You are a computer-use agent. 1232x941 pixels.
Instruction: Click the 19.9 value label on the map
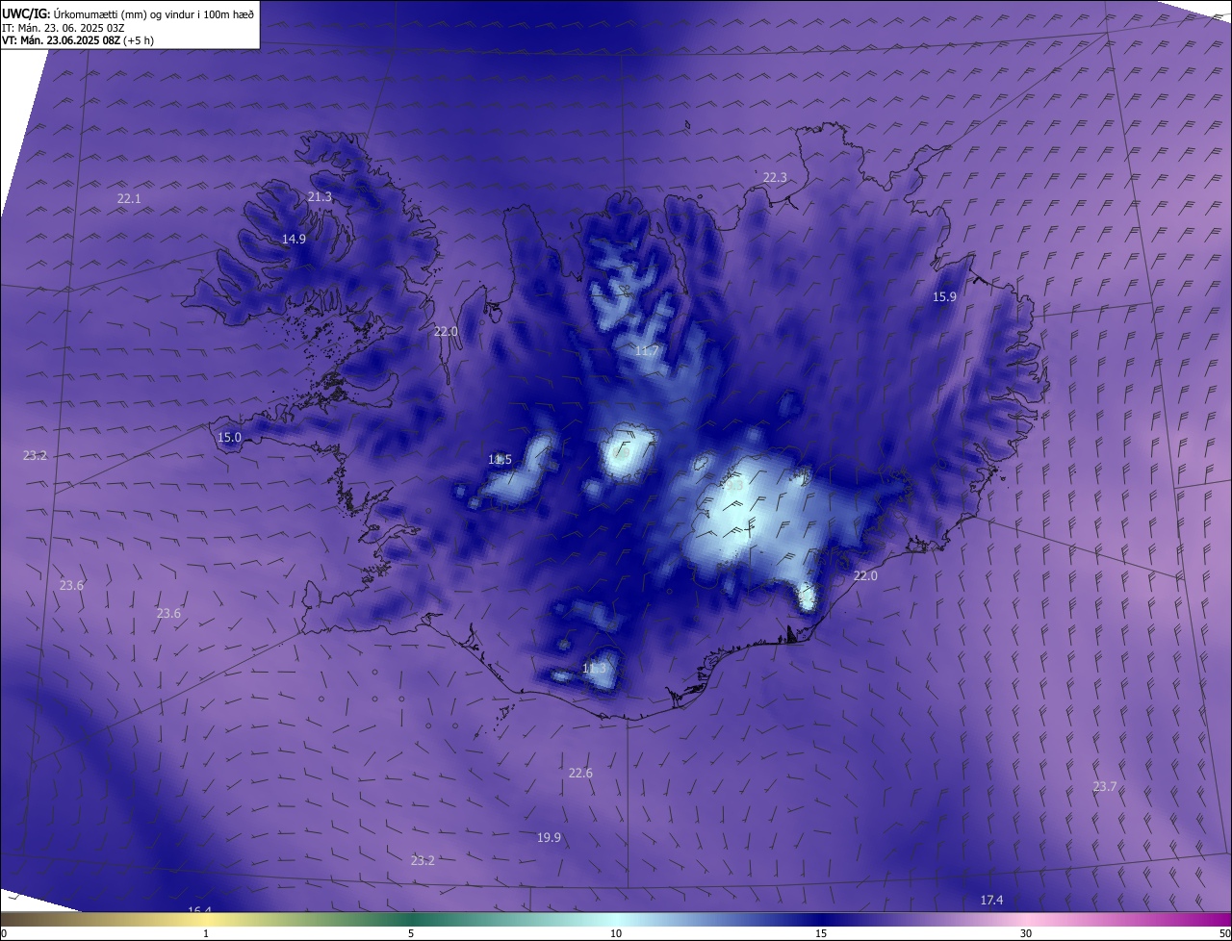tap(549, 838)
